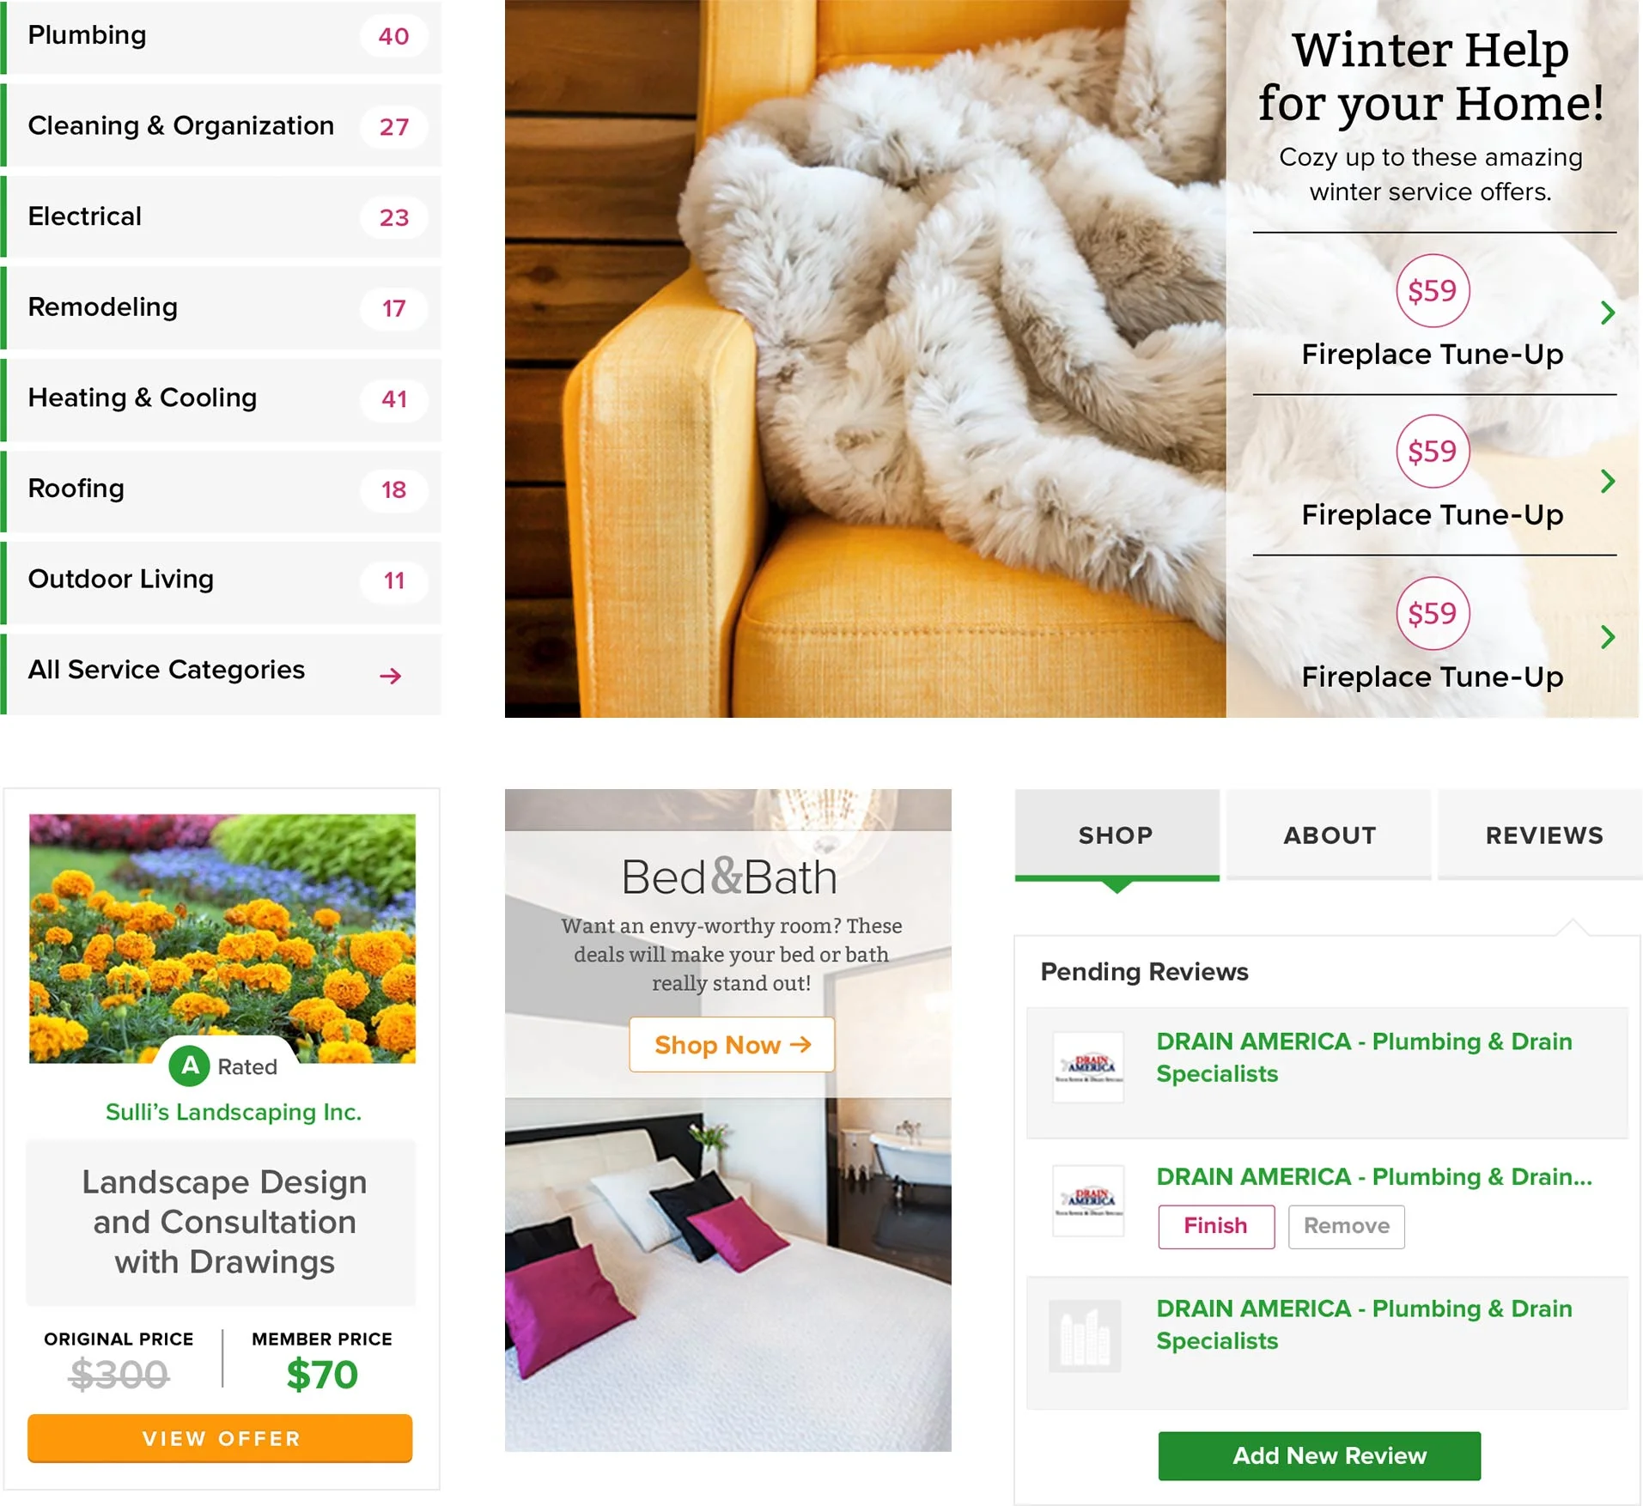Click the first $59 price circle badge
Screen dimensions: 1643x1506
[1432, 290]
